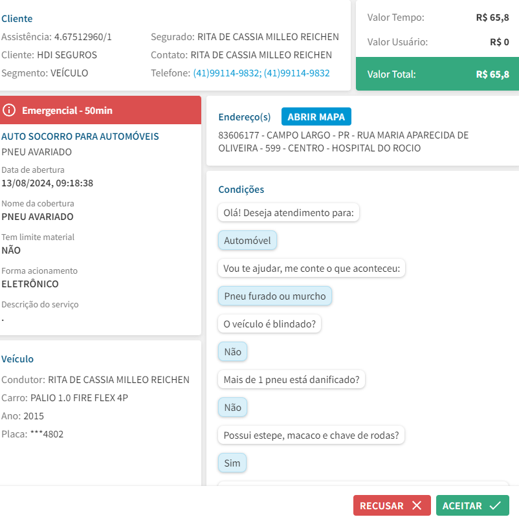Screen dimensions: 519x517
Task: Click the red Emergencial - 50min banner
Action: [x=101, y=110]
